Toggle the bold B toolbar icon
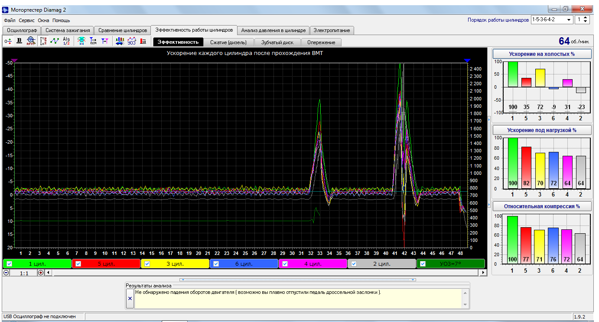Image resolution: width=599 pixels, height=322 pixels. click(x=19, y=41)
